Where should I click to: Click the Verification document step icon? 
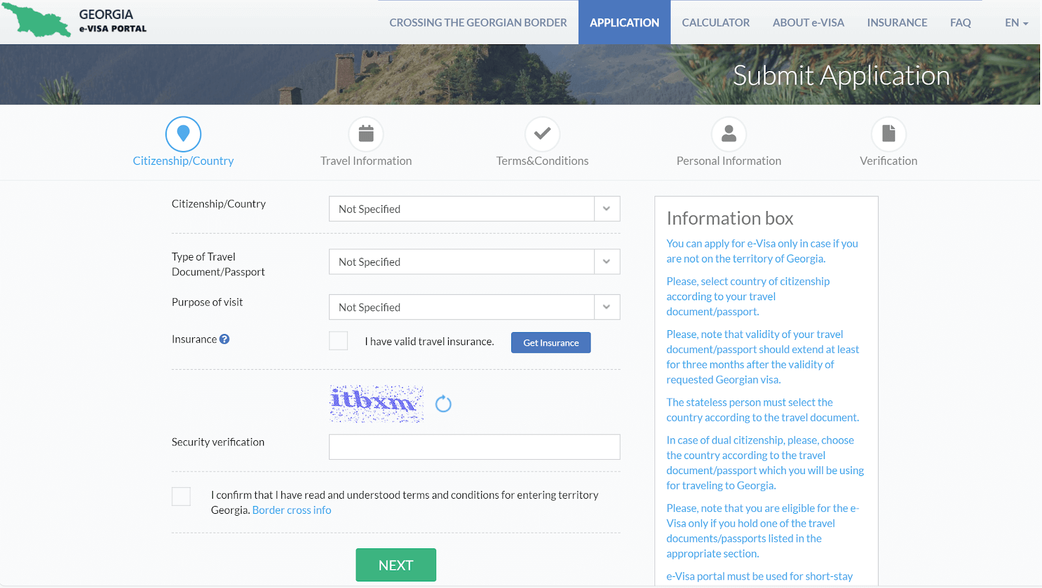[888, 134]
